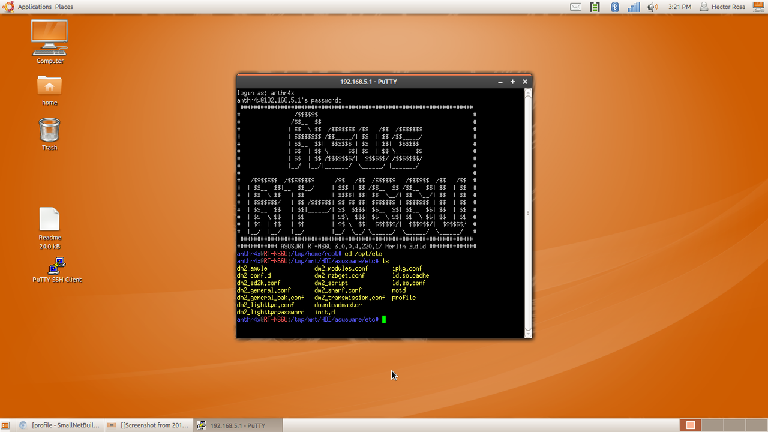The height and width of the screenshot is (432, 768).
Task: Switch to the Screenshot from 201... taskbar window
Action: (x=149, y=425)
